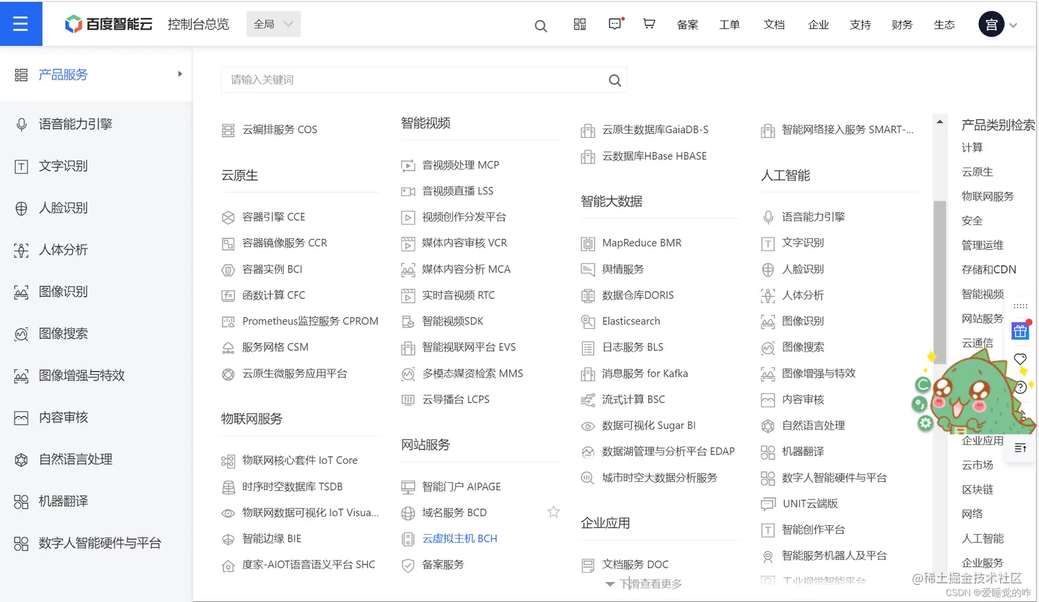Expand the 产品服务 sidebar arrow
The image size is (1039, 602).
coord(180,74)
